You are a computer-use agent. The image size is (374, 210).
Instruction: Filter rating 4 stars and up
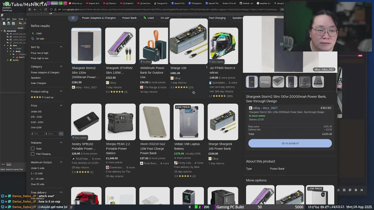(x=42, y=97)
